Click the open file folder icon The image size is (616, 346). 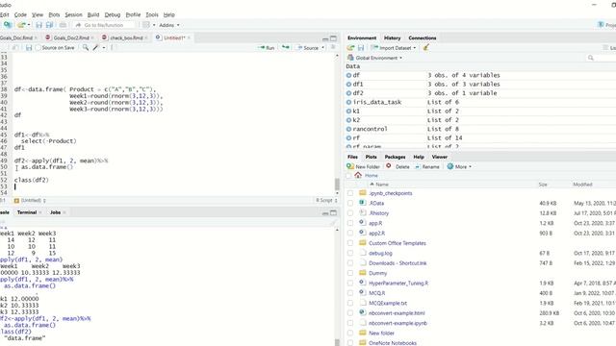tap(21, 25)
